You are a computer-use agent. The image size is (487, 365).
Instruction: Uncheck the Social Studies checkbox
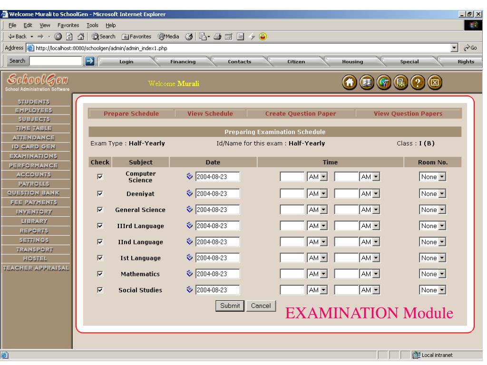(100, 290)
